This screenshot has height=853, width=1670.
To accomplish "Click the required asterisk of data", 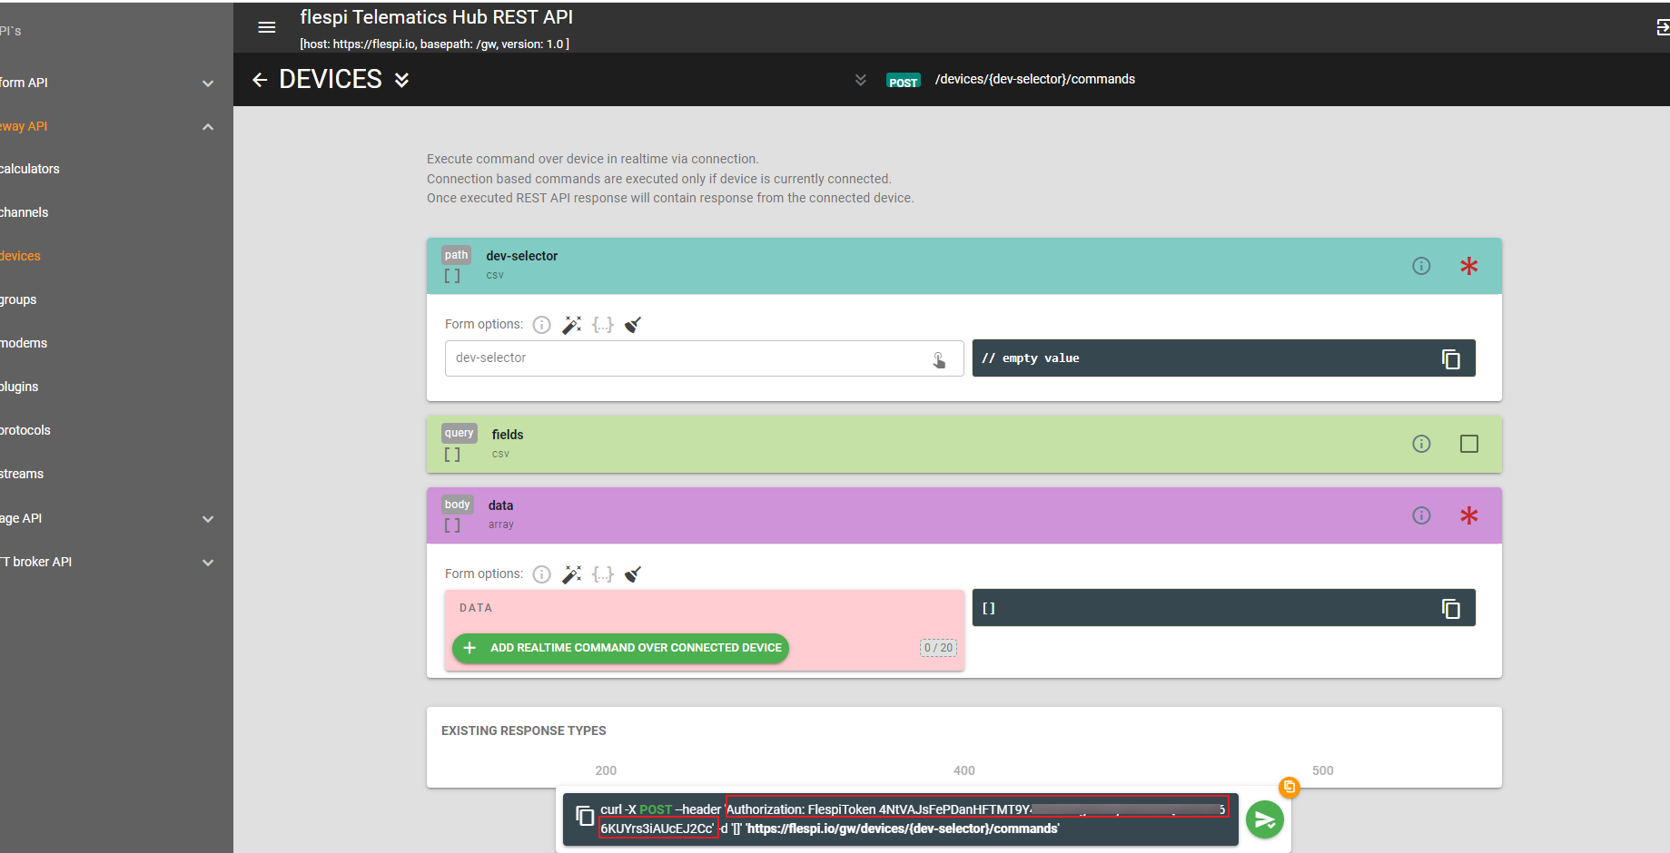I will coord(1468,515).
